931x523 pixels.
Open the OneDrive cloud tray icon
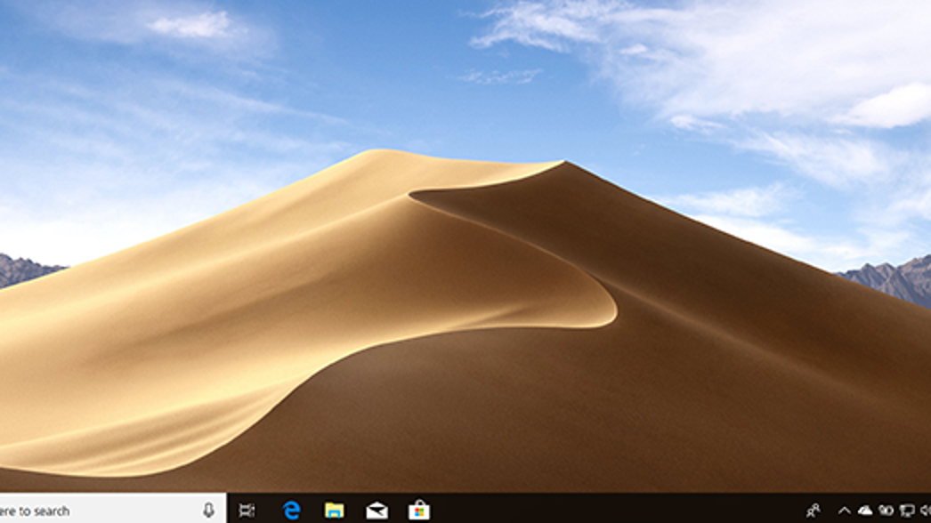(x=865, y=510)
